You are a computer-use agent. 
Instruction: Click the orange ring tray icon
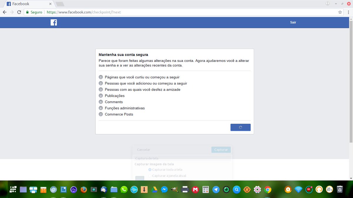[x=319, y=189]
